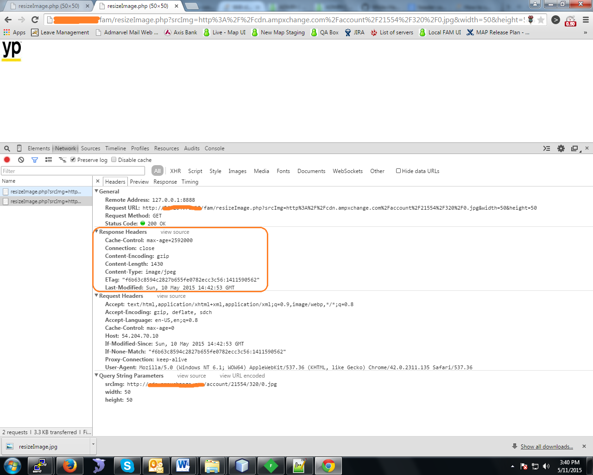Show DevTools console drawer icon
This screenshot has height=475, width=593.
point(547,148)
